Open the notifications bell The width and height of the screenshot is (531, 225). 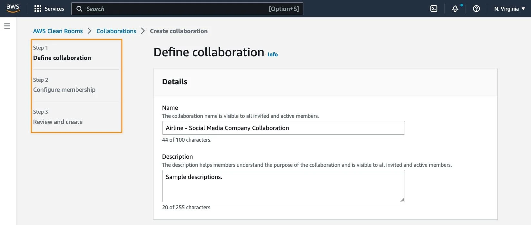(455, 9)
